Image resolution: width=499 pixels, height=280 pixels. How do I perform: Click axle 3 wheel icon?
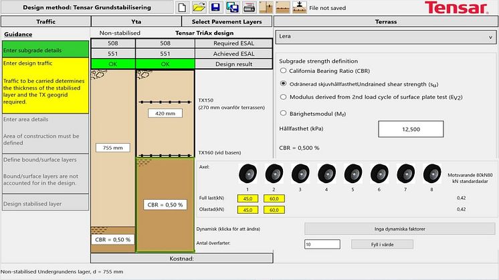click(x=300, y=174)
